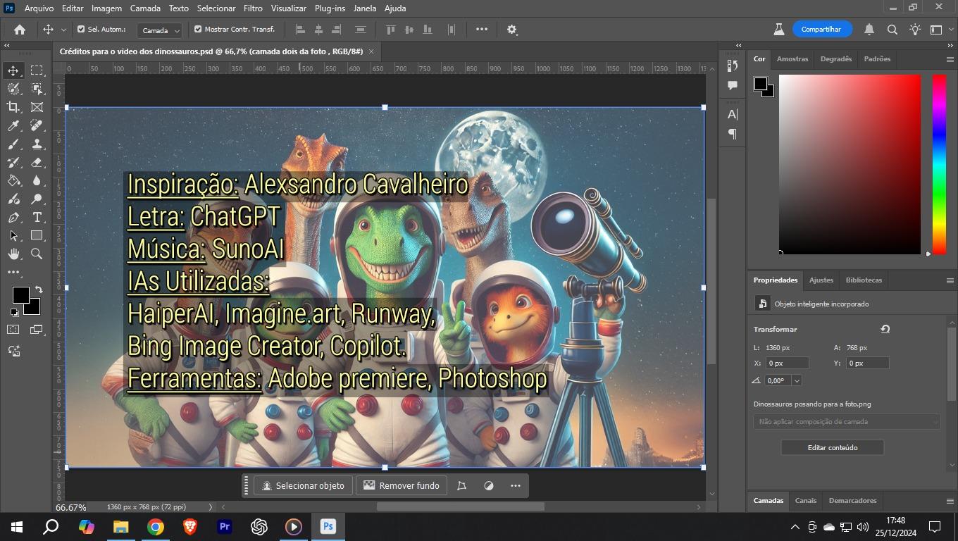
Task: Open the History panel icon
Action: tap(733, 66)
